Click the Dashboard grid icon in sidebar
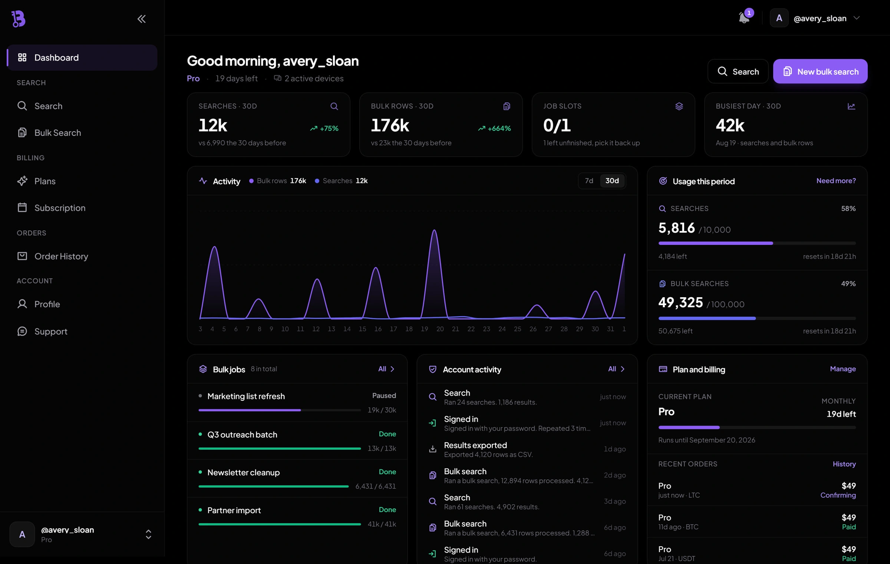Screen dimensions: 890x564 pyautogui.click(x=22, y=57)
